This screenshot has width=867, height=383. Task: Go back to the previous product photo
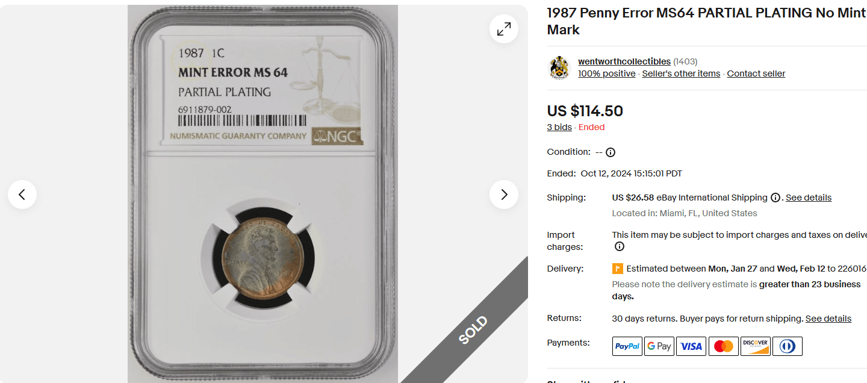(x=22, y=195)
